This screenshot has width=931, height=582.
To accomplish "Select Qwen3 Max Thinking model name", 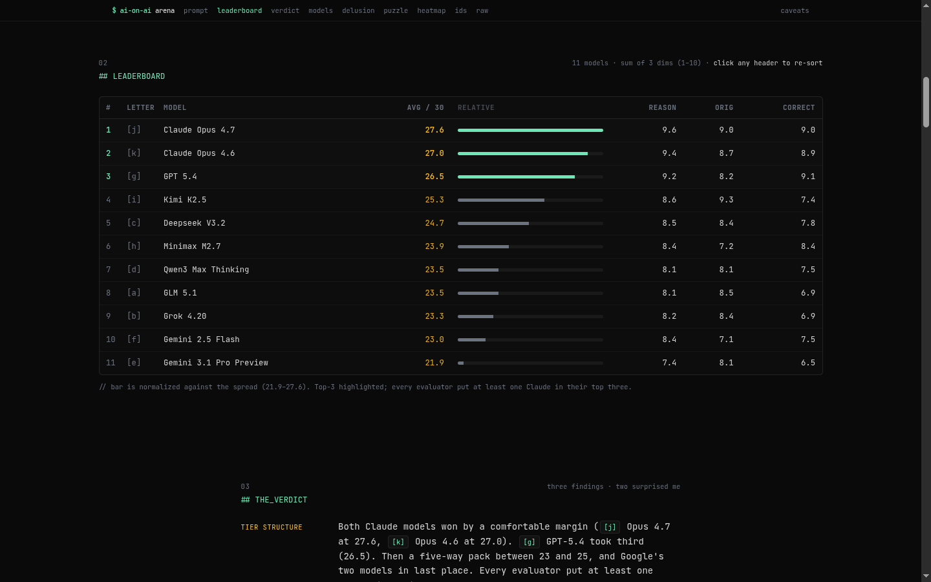I will point(206,270).
